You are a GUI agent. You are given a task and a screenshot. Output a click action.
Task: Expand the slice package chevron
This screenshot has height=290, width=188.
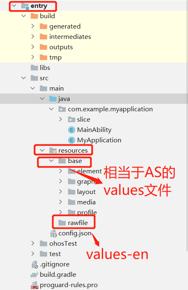click(x=60, y=119)
